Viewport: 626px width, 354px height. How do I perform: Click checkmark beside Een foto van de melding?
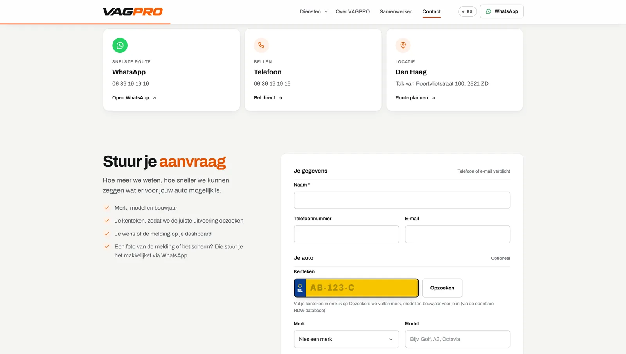[x=107, y=247]
